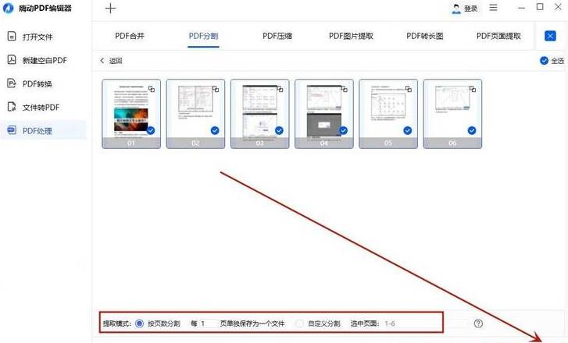Choose 文件转PDF in the sidebar
Image resolution: width=568 pixels, height=343 pixels.
pyautogui.click(x=43, y=107)
